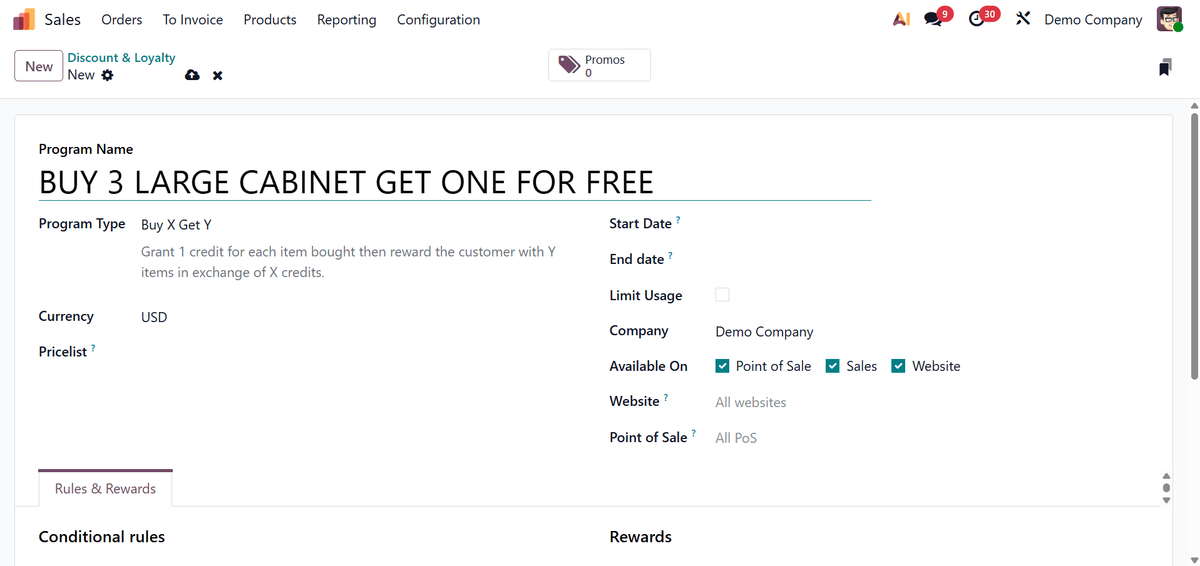
Task: Open the developer tools icon
Action: (x=1022, y=19)
